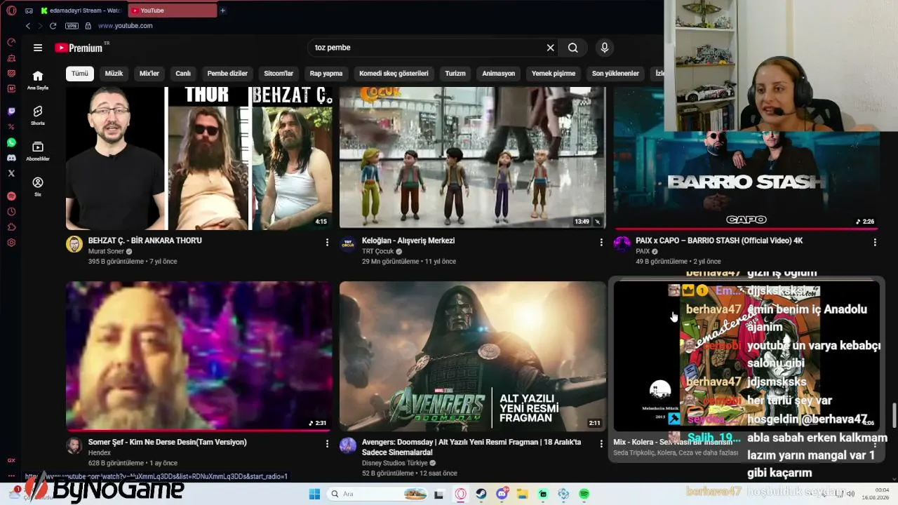Select the Tümü filter chip
Screen dimensions: 898x505
[80, 74]
